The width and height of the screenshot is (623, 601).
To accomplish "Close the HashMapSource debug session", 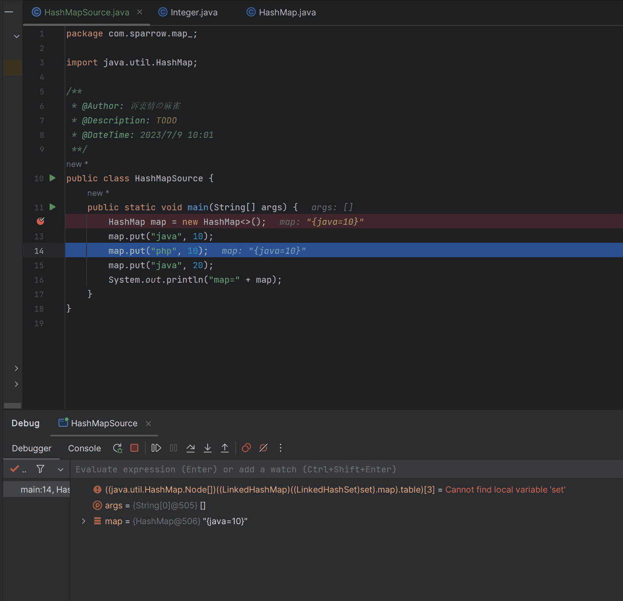I will click(x=148, y=424).
